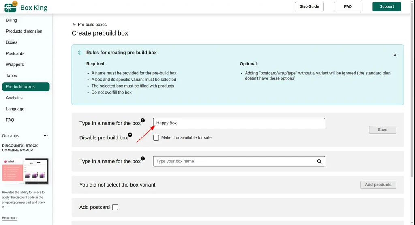Click the box name field containing Happy Box

coord(239,123)
